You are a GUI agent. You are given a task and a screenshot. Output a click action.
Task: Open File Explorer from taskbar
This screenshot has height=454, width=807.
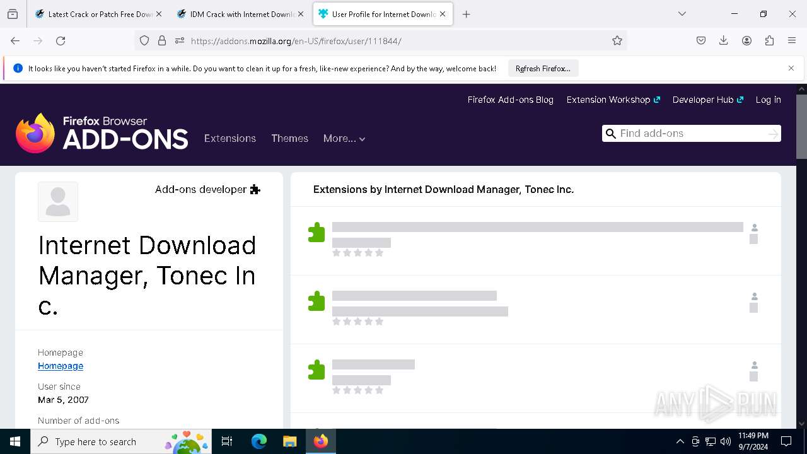coord(289,441)
